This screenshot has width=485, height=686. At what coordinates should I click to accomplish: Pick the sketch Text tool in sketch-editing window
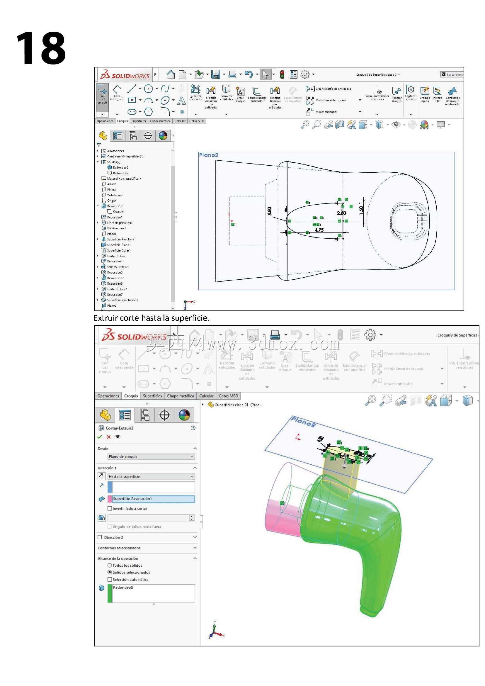tap(181, 100)
